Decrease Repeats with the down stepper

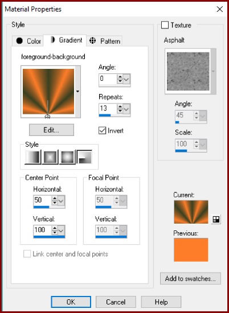(x=120, y=111)
